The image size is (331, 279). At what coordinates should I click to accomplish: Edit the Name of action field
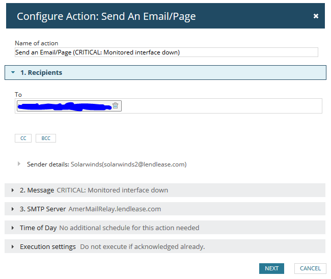tap(167, 52)
